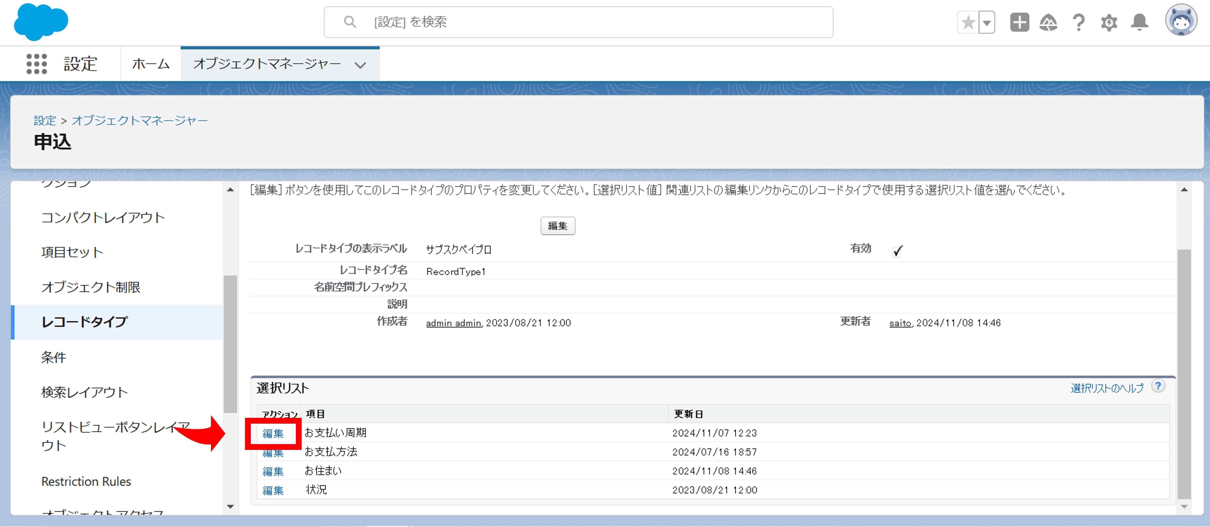Open the App Launcher dots grid
Viewport: 1210px width, 527px height.
pos(37,64)
